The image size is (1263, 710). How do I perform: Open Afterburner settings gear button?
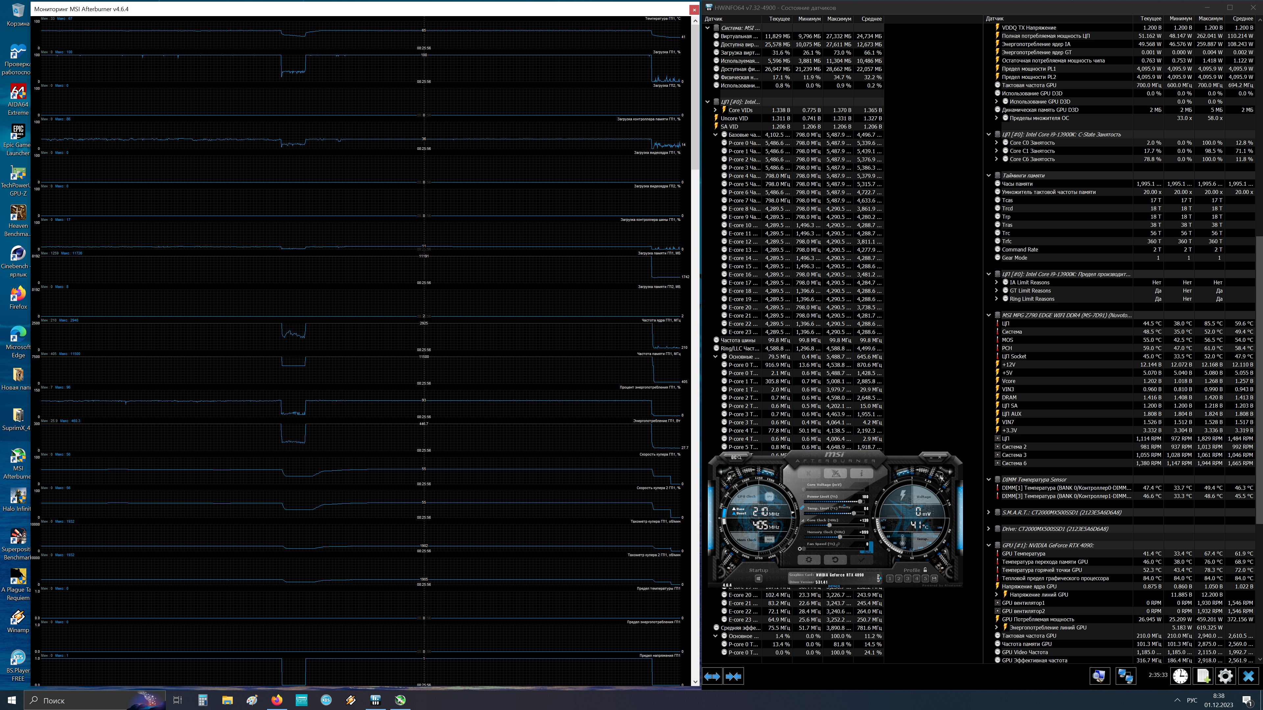[809, 559]
